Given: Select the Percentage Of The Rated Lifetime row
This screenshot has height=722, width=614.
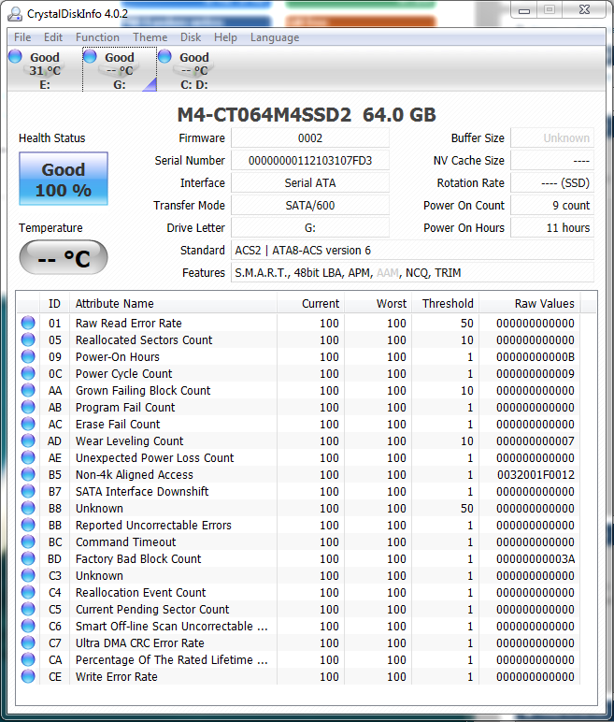Looking at the screenshot, I should click(x=298, y=660).
